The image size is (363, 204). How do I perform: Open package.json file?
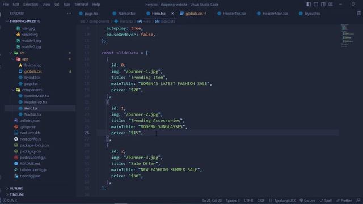click(30, 151)
